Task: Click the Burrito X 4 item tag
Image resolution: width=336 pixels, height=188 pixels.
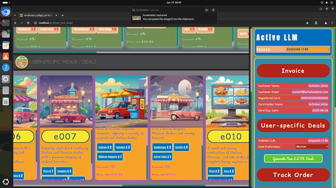Action: click(x=181, y=147)
